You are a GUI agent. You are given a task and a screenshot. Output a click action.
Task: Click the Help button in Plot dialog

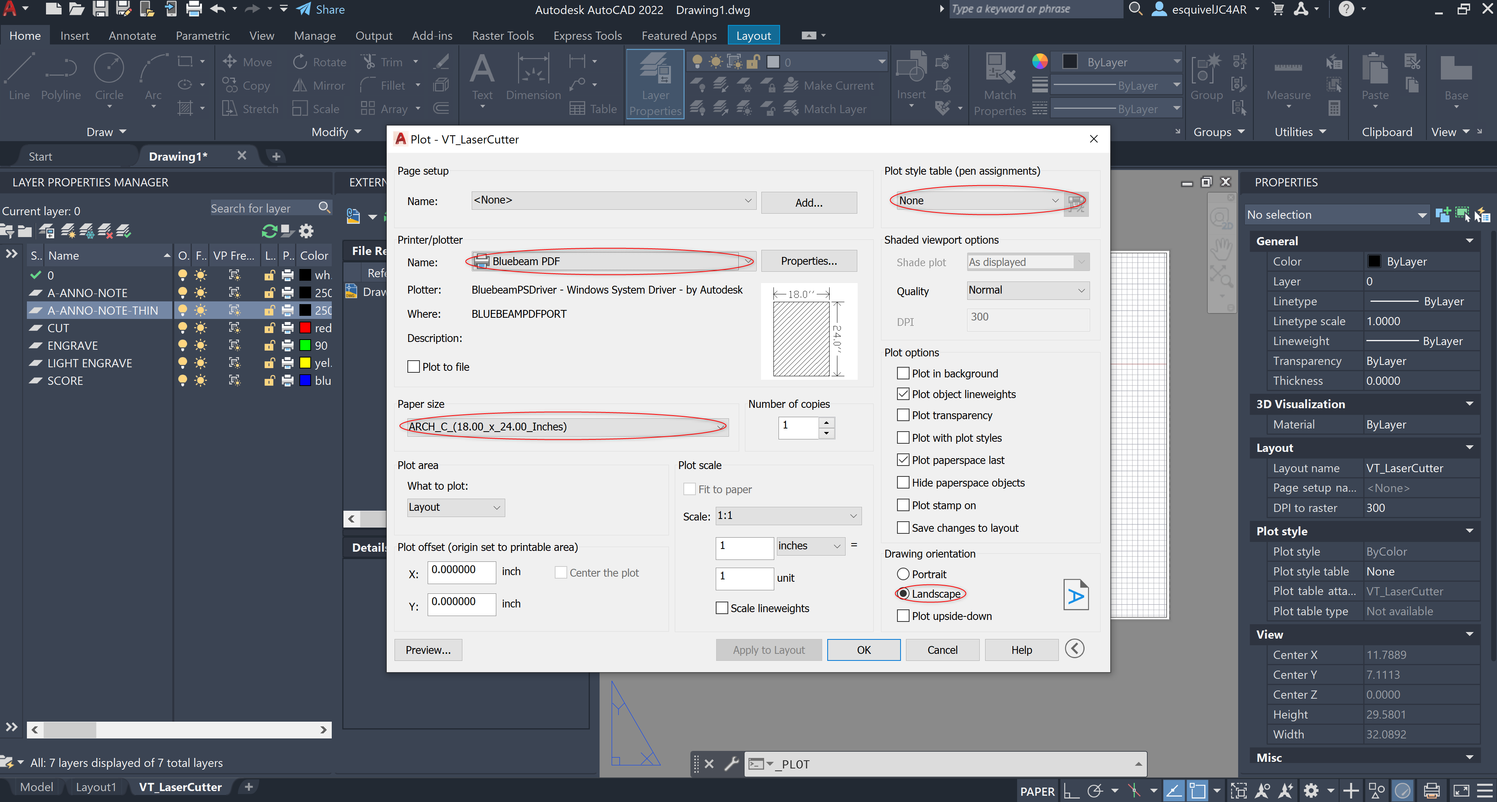click(1021, 650)
